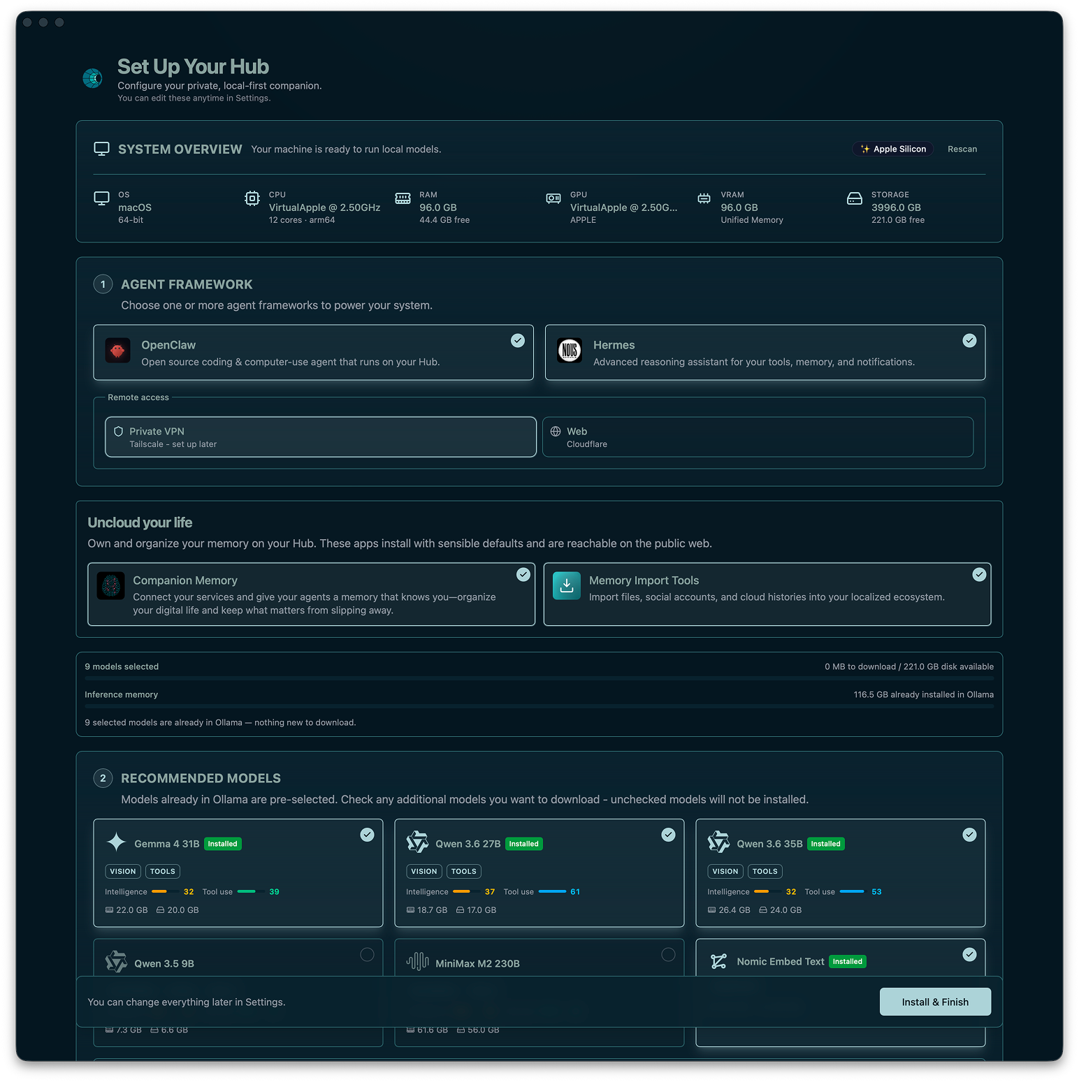Screen dimensions: 1079x1082
Task: Select Private VPN Tailscale remote access
Action: [x=321, y=437]
